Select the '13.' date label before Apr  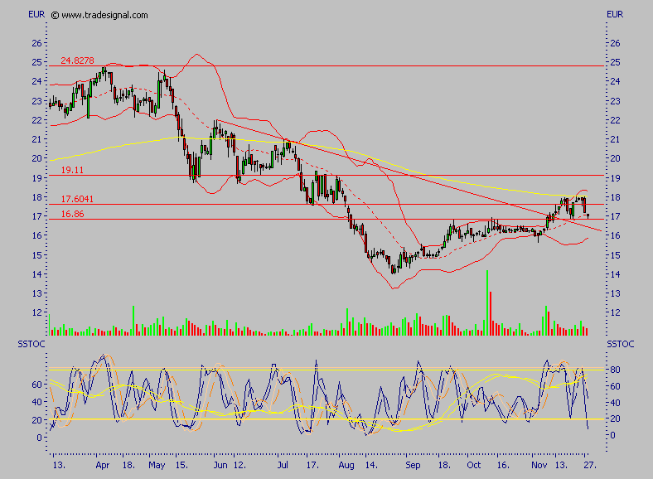[x=59, y=465]
